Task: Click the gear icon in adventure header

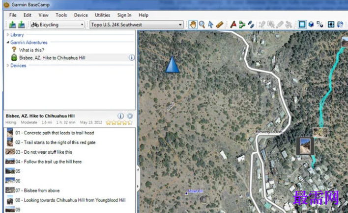Action: click(x=130, y=116)
